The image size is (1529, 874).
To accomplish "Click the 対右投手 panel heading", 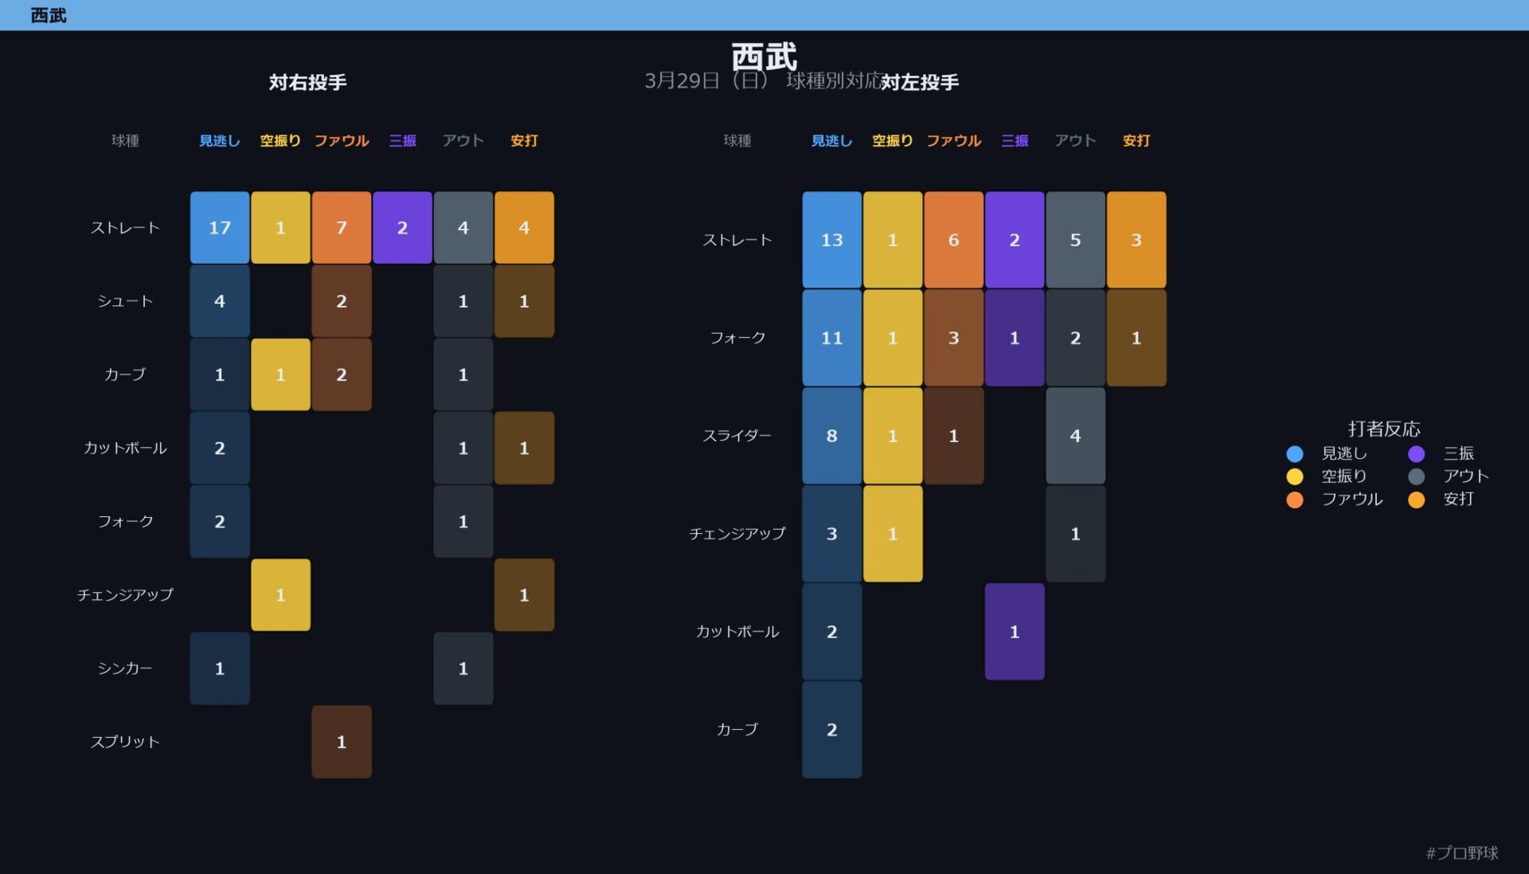I will click(x=307, y=82).
